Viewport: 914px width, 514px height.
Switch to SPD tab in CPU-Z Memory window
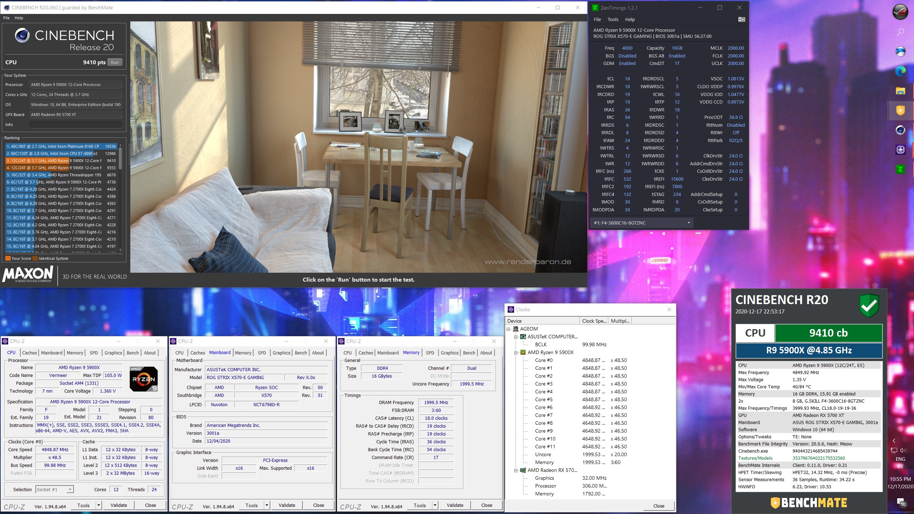point(430,353)
